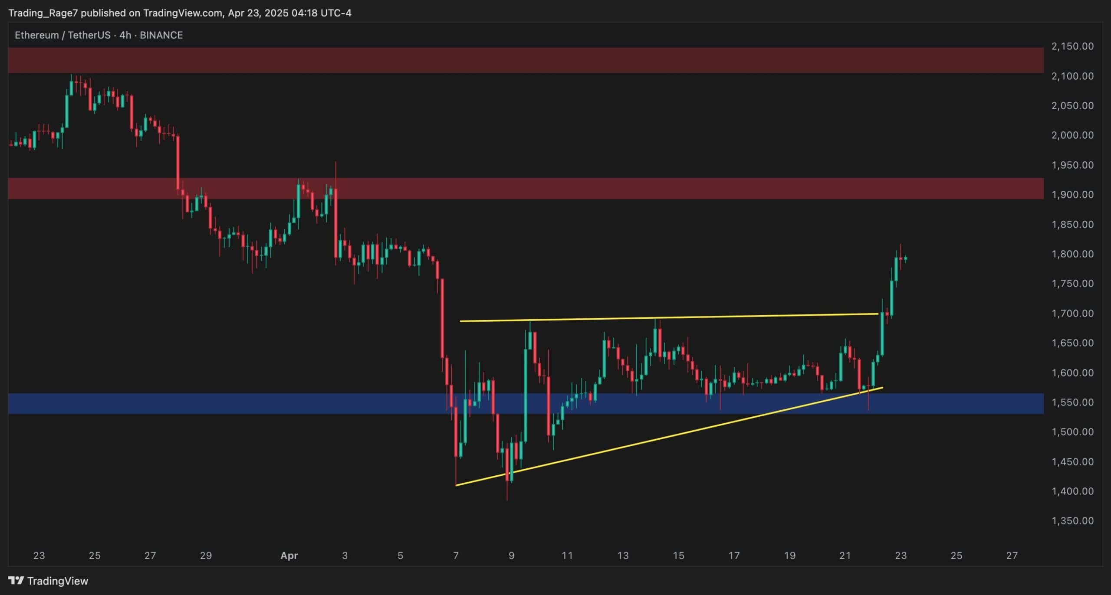Click the 1,800.00 price axis label
1111x595 pixels.
(1072, 254)
